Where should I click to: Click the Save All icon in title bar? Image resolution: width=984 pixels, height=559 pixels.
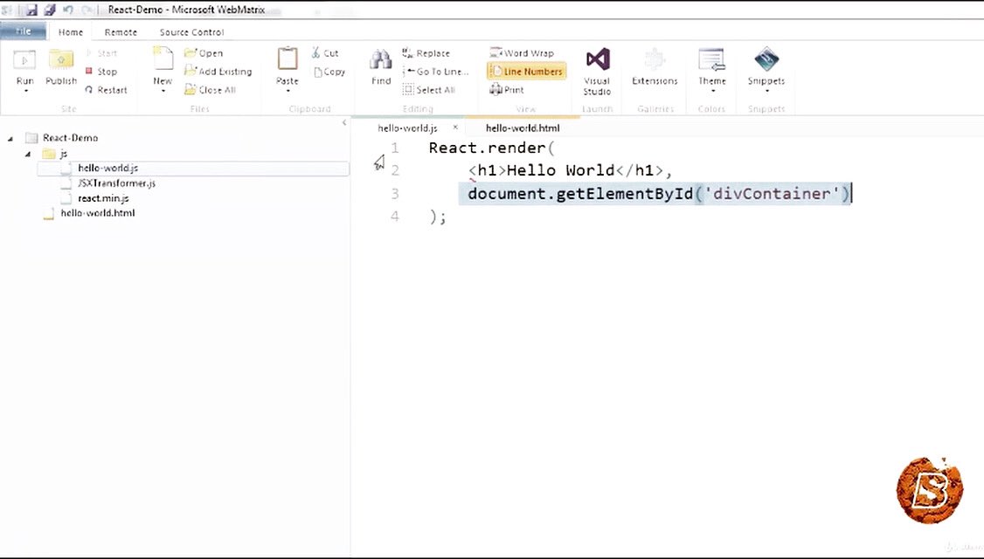[49, 10]
